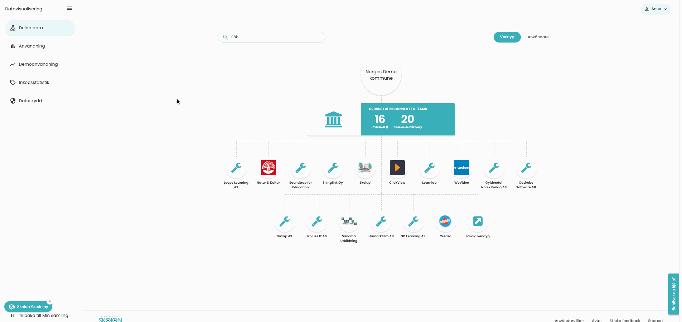Open the Användarvillkor footer link
Image resolution: width=682 pixels, height=322 pixels.
(569, 320)
